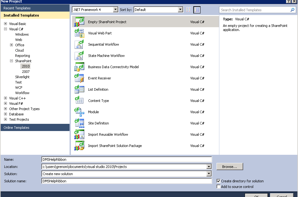Screen dimensions: 298x197
Task: Click the Import Reusable Workflow icon
Action: (79, 134)
